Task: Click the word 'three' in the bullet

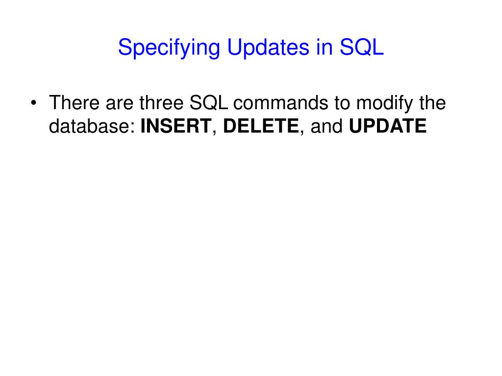Action: [161, 103]
